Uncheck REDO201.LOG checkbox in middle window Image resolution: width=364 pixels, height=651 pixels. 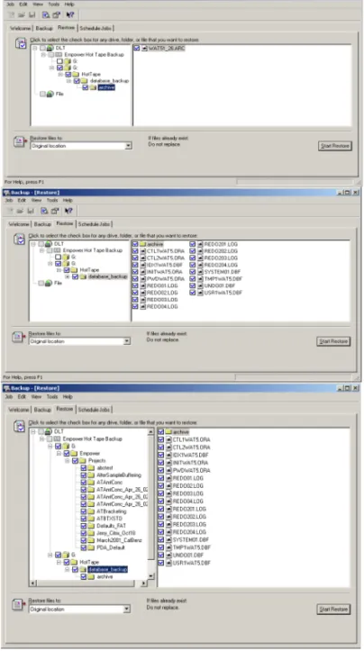(193, 244)
